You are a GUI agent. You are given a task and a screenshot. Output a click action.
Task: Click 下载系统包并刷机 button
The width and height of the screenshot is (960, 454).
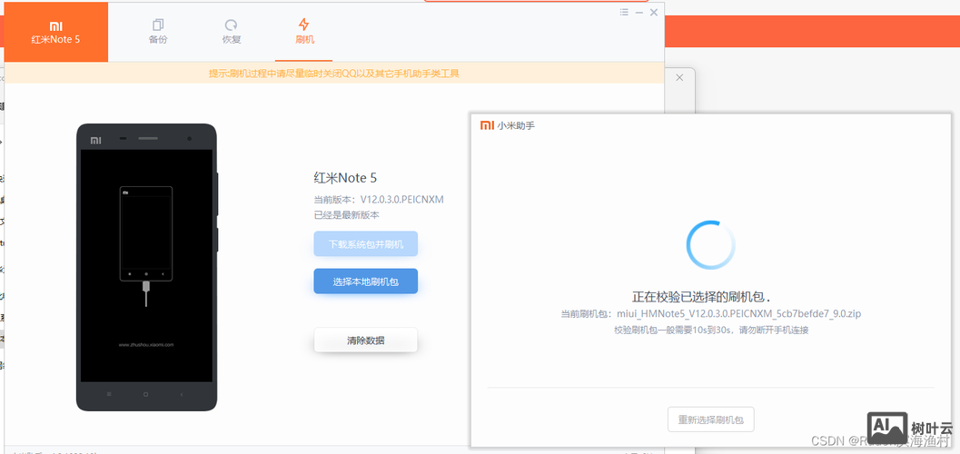click(365, 244)
